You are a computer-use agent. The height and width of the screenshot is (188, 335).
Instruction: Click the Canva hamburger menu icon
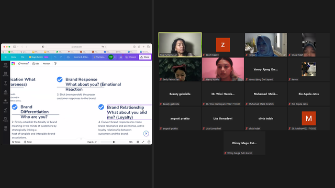coord(6,57)
